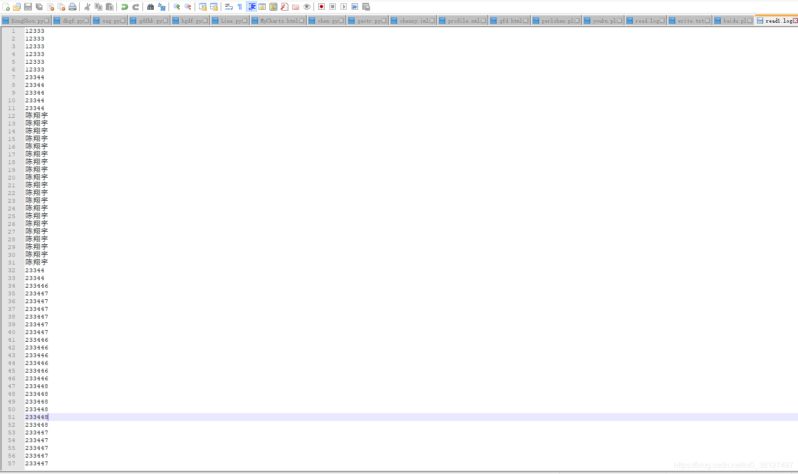This screenshot has width=798, height=474.
Task: Switch to the write.txt tab
Action: [x=690, y=21]
